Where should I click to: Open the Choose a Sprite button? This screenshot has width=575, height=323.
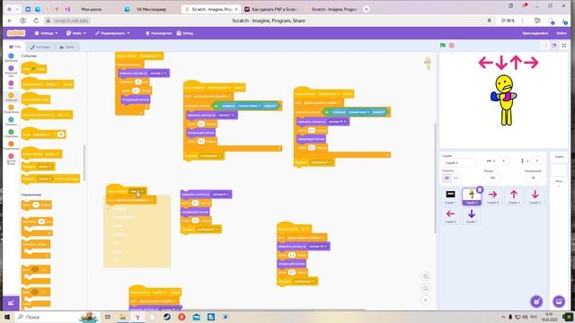point(536,301)
